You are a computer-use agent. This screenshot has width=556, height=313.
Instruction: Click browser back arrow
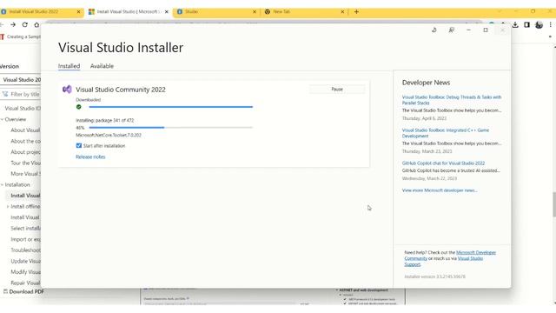(2, 25)
